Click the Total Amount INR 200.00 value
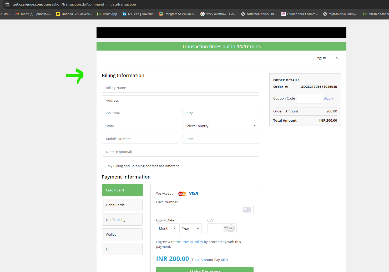 (328, 120)
